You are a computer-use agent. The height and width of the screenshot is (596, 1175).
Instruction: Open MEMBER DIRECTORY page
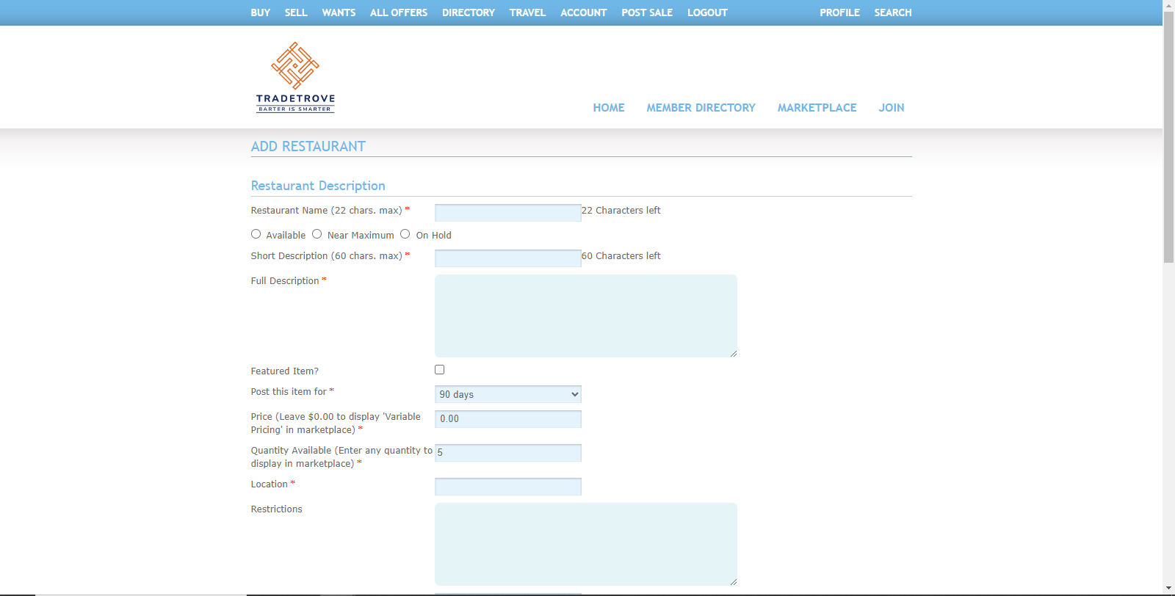pyautogui.click(x=701, y=108)
